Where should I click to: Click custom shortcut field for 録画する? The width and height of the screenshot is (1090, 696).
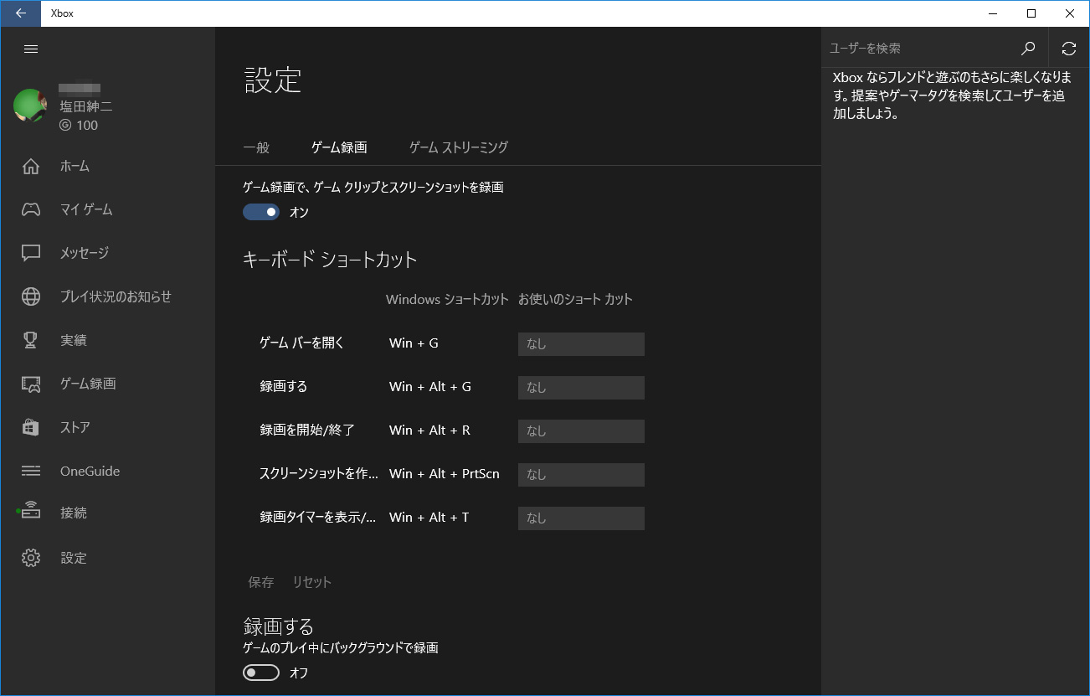[x=581, y=388]
